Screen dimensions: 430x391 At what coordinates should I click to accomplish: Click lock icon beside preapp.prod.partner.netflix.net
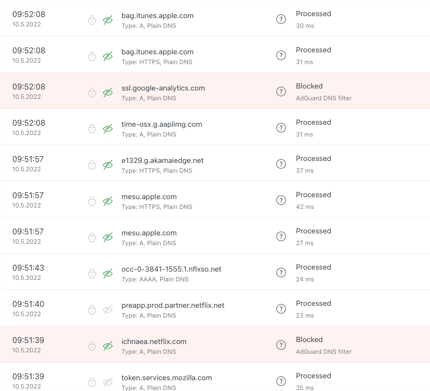pos(92,310)
